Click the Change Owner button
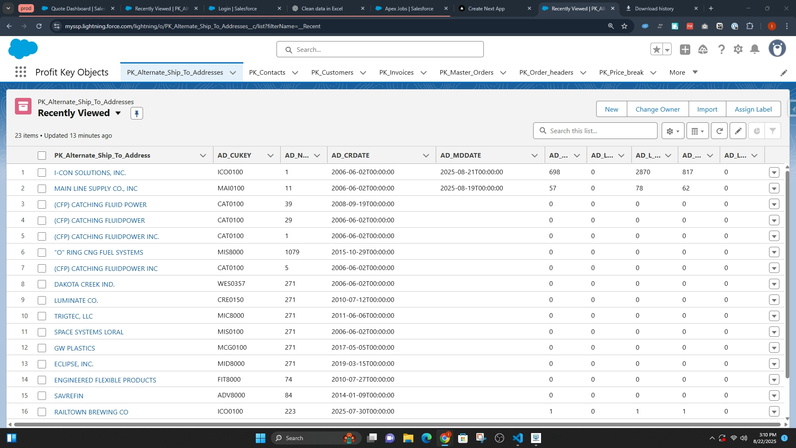Screen dimensions: 796x448 coord(658,110)
